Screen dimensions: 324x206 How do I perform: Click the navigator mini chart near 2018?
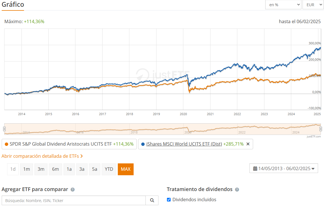point(134,130)
